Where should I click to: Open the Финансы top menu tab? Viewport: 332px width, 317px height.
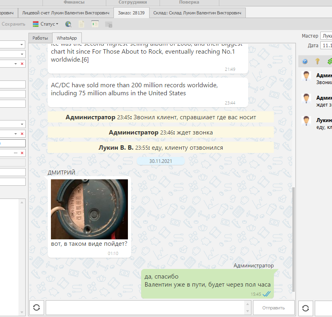[x=74, y=2]
